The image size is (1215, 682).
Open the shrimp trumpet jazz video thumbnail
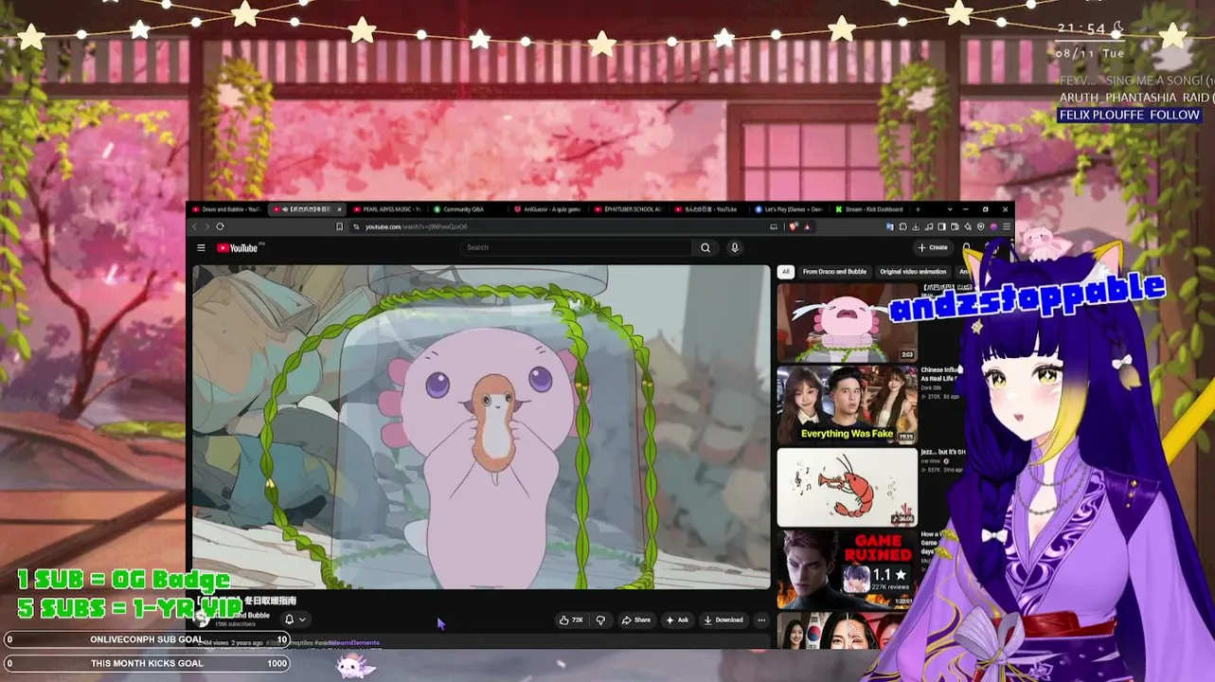pos(848,487)
